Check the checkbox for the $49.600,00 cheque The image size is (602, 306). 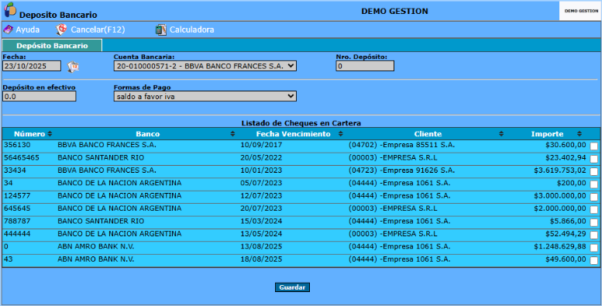[x=594, y=261]
